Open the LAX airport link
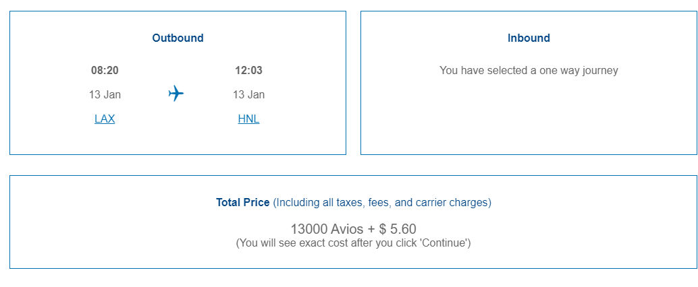This screenshot has width=698, height=287. pyautogui.click(x=105, y=119)
